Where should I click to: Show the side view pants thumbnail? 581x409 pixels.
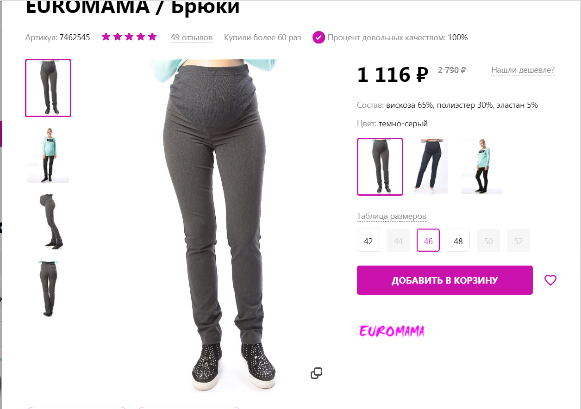[x=48, y=222]
